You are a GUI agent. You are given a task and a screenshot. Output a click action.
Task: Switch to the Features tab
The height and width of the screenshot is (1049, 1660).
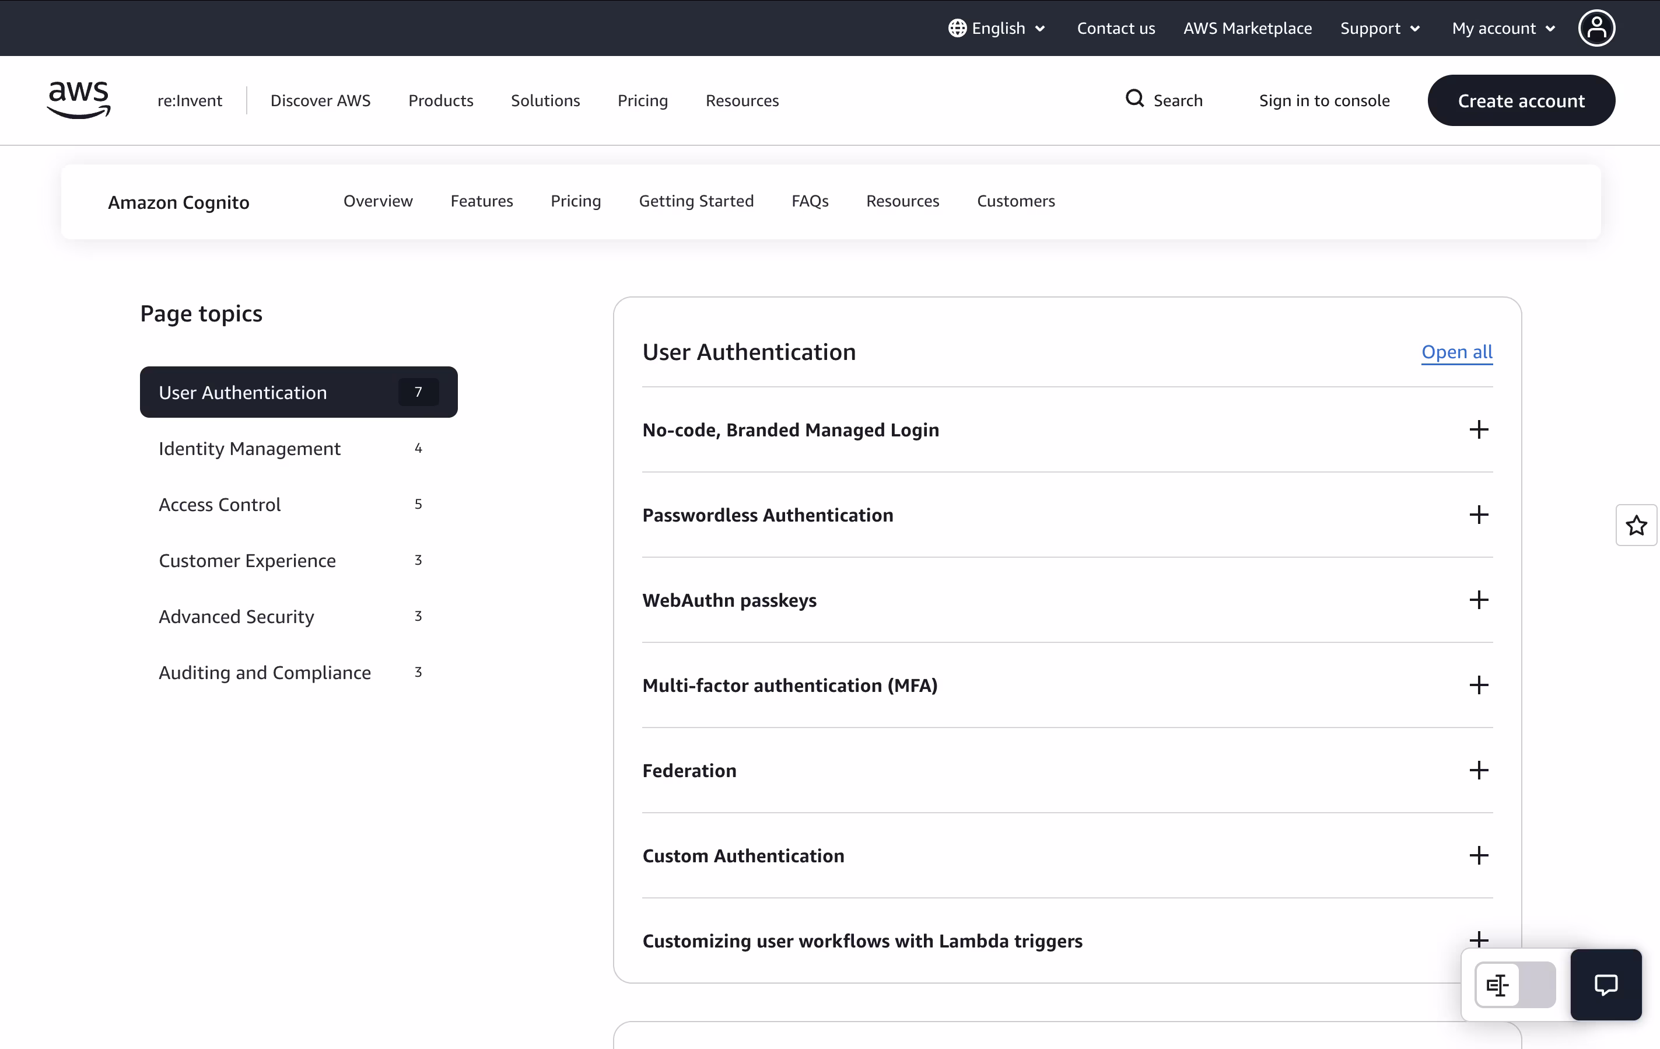point(481,201)
